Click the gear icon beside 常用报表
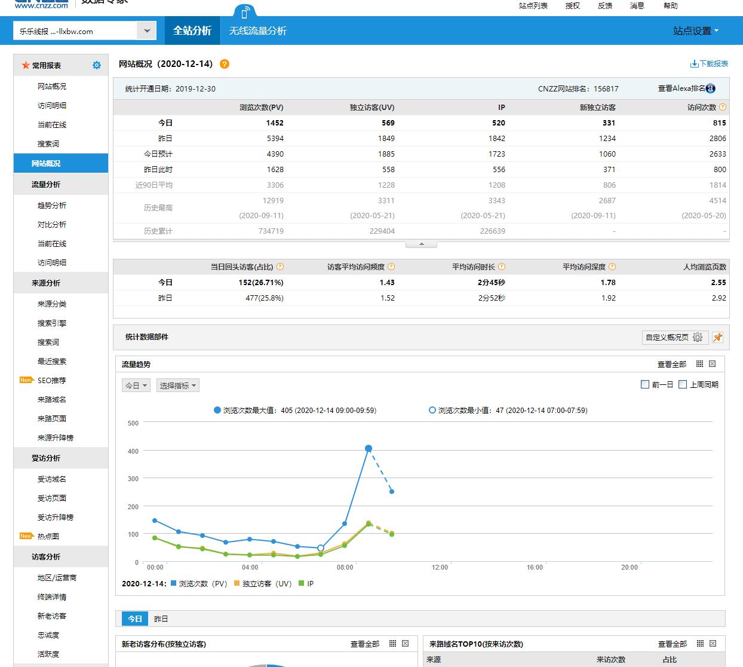 coord(97,65)
